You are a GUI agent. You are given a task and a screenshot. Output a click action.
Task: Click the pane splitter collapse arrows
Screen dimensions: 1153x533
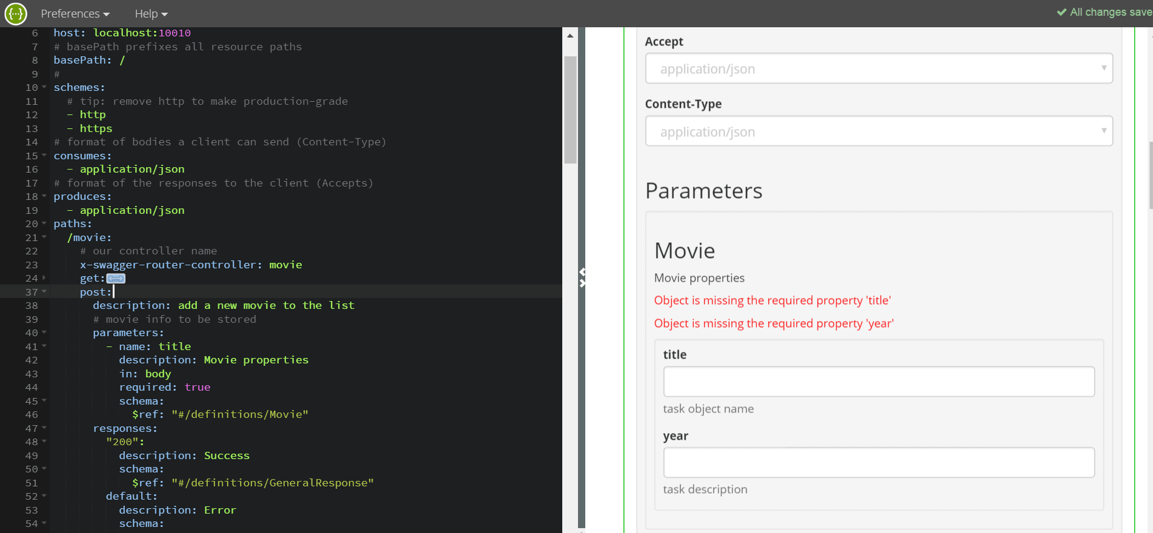tap(582, 277)
